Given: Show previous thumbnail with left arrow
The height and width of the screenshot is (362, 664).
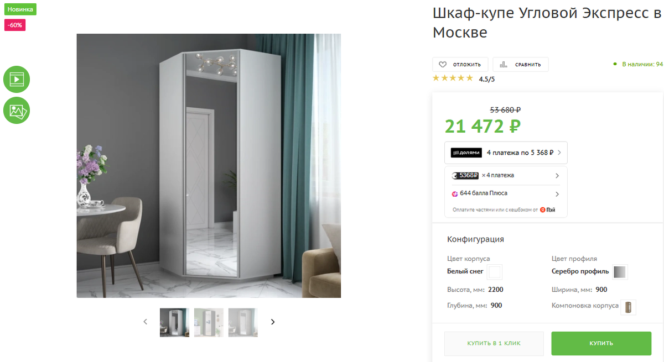Looking at the screenshot, I should click(x=146, y=322).
